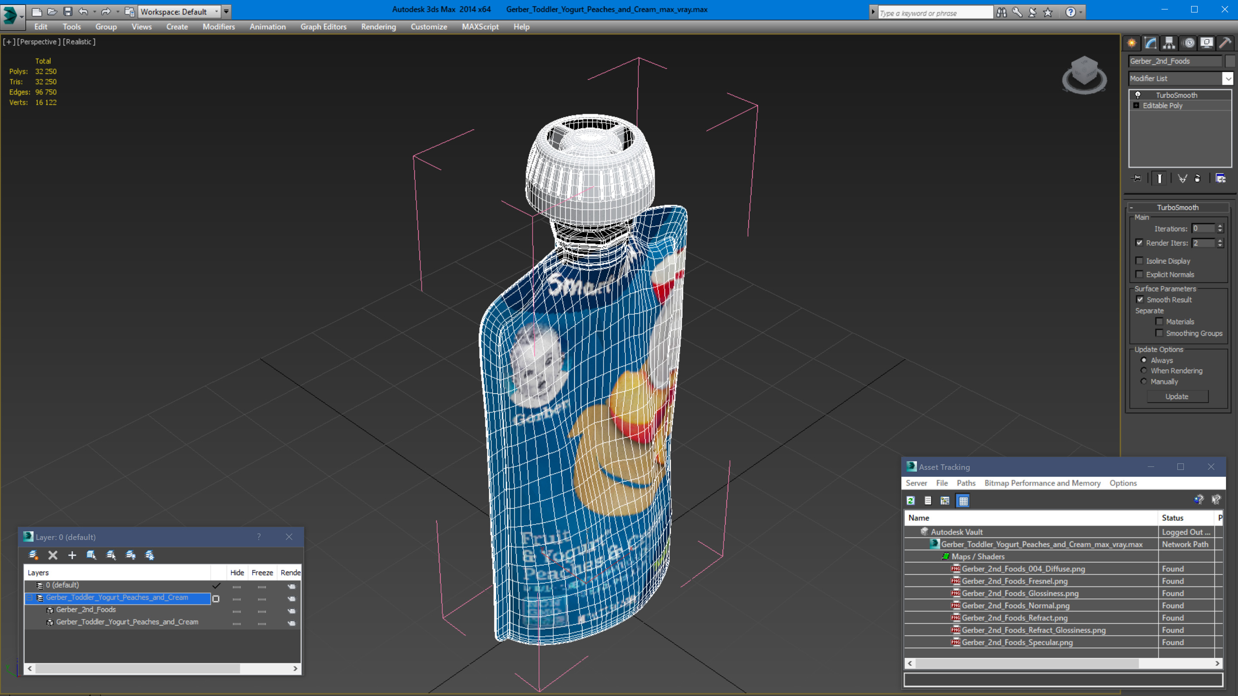Screen dimensions: 1238x696
Task: Click Freeze/Unfreeze All Layers icon
Action: (150, 555)
